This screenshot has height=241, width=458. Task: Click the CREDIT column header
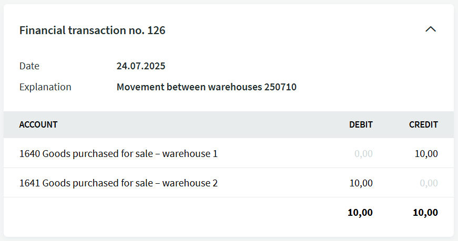pyautogui.click(x=423, y=125)
